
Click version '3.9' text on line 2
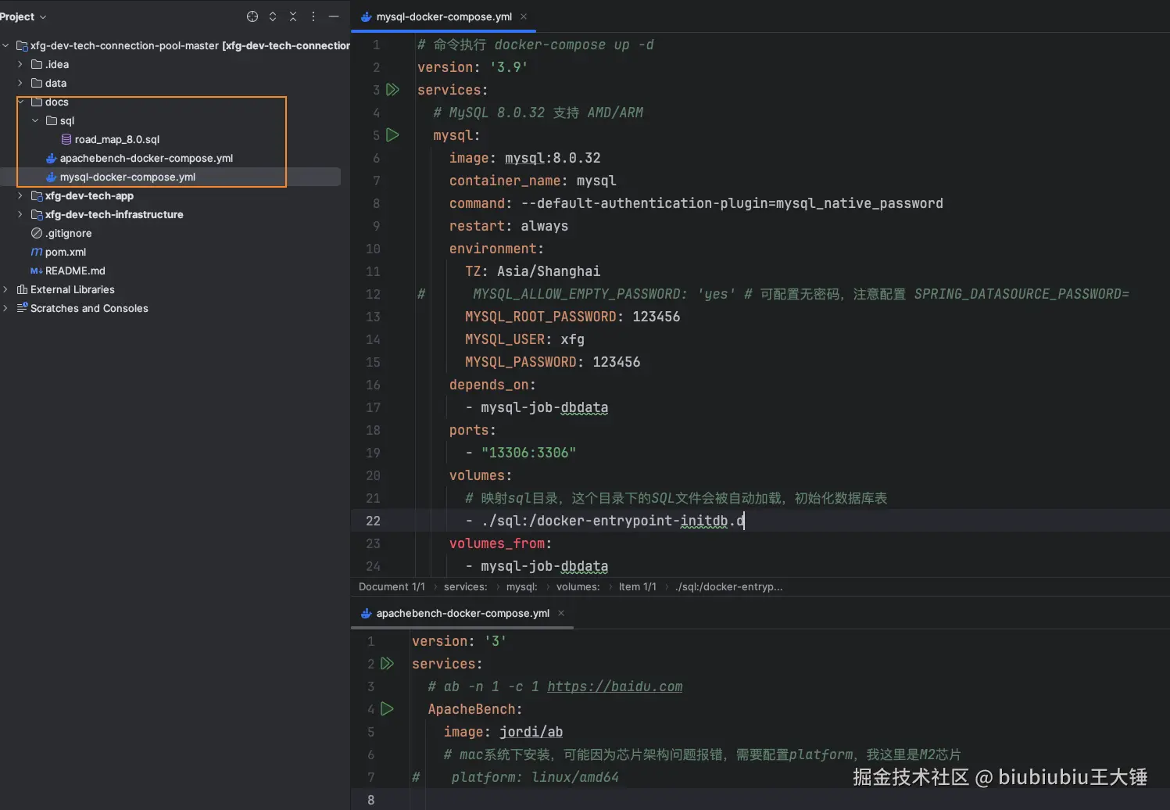(509, 67)
